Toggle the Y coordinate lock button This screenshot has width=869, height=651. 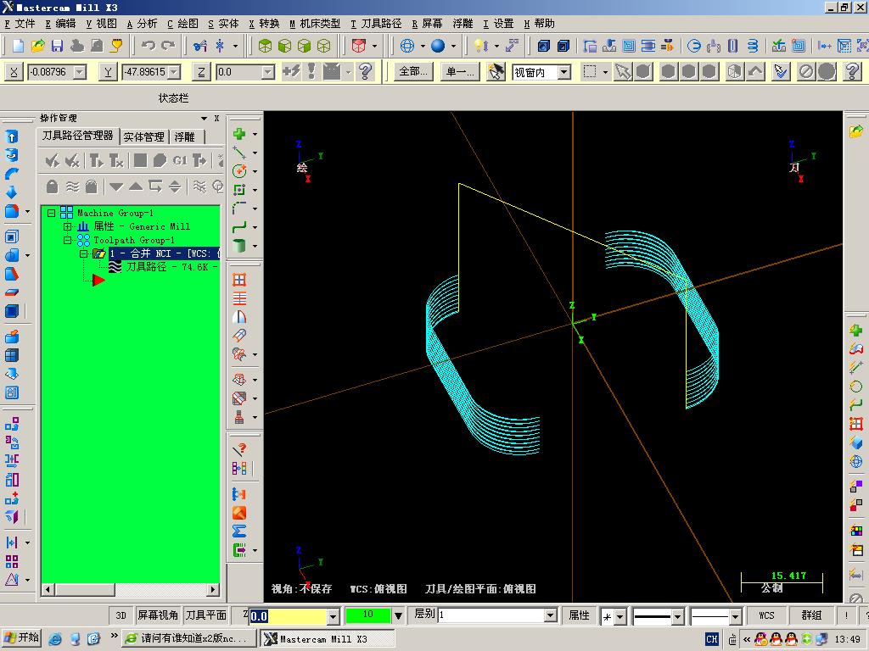click(x=108, y=72)
